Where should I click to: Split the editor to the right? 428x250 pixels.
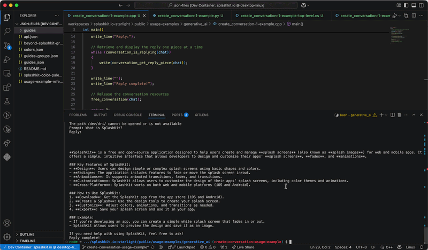(x=414, y=16)
